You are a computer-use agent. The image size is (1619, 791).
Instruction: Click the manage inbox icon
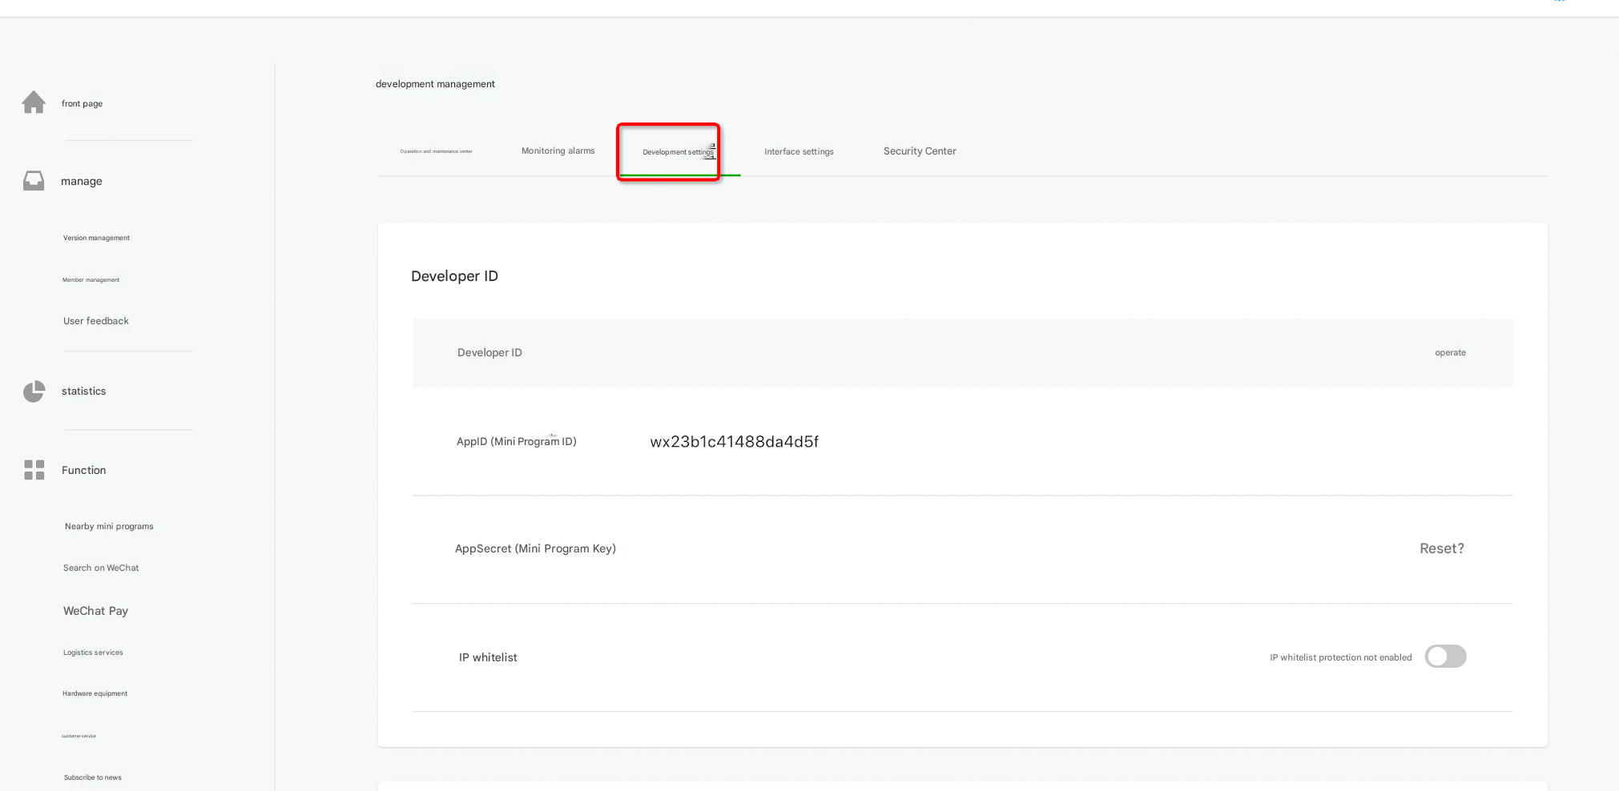(34, 180)
